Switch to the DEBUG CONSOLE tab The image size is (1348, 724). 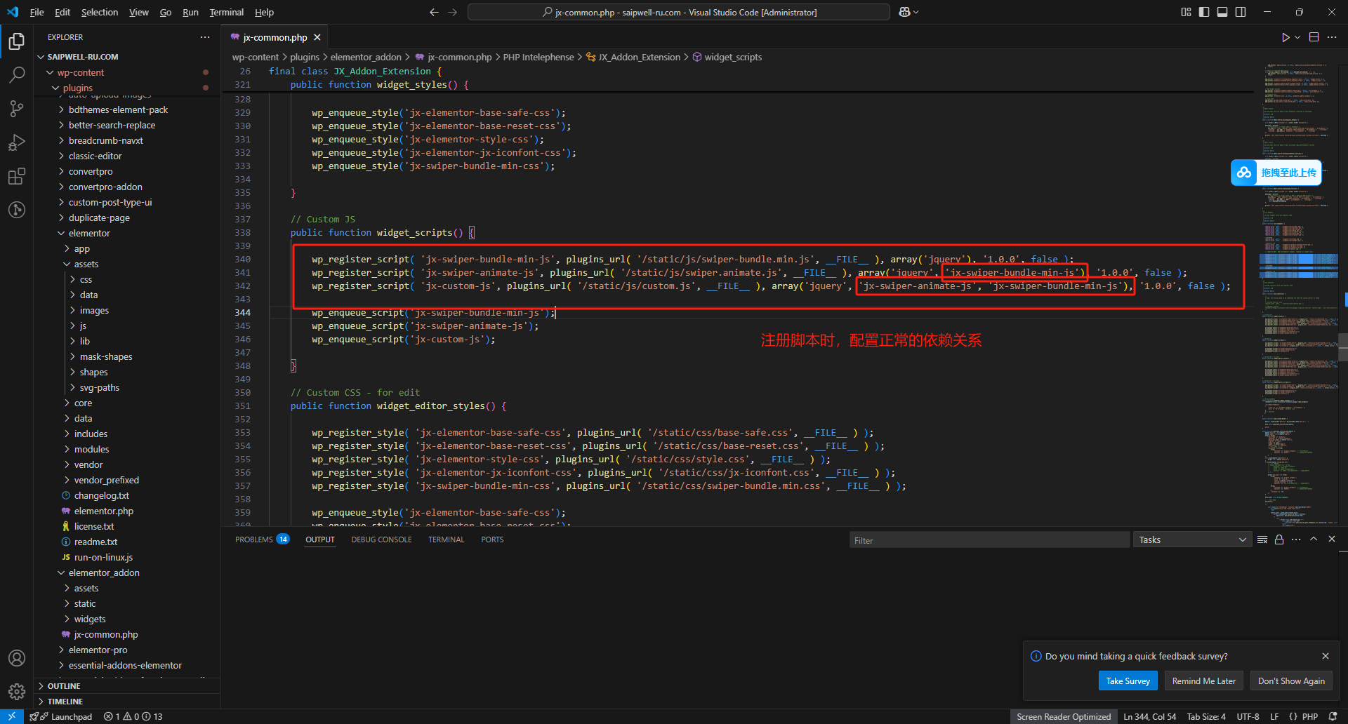click(x=381, y=539)
